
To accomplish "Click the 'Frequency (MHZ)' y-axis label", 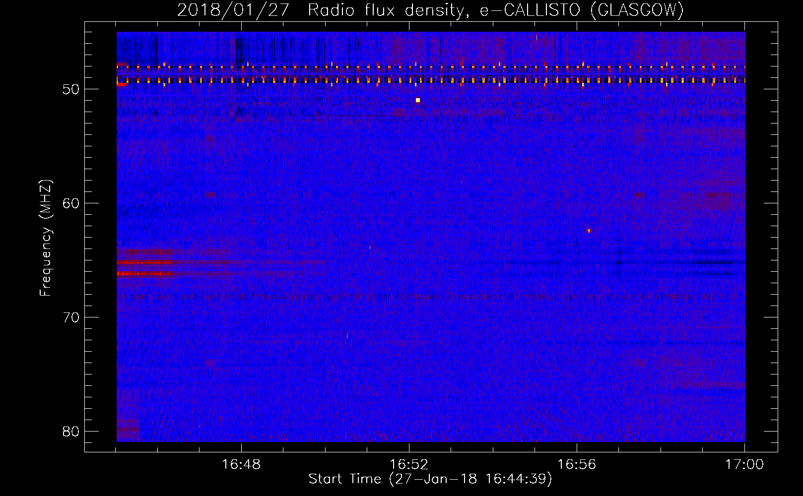I will 45,238.
